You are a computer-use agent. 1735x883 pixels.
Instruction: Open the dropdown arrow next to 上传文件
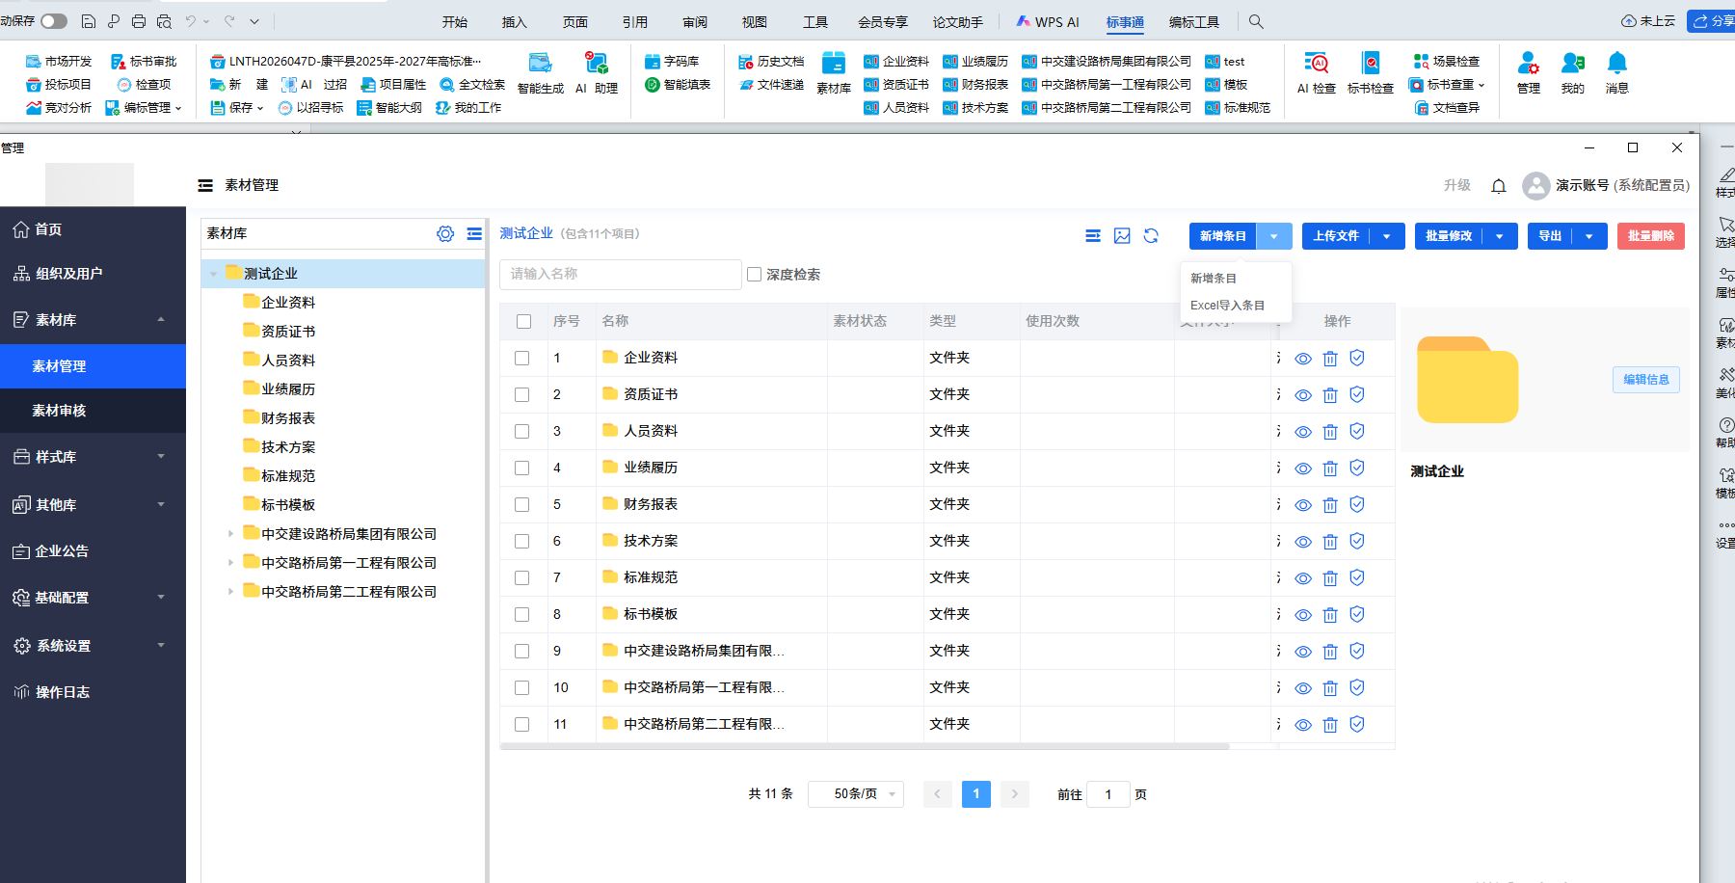pyautogui.click(x=1387, y=236)
